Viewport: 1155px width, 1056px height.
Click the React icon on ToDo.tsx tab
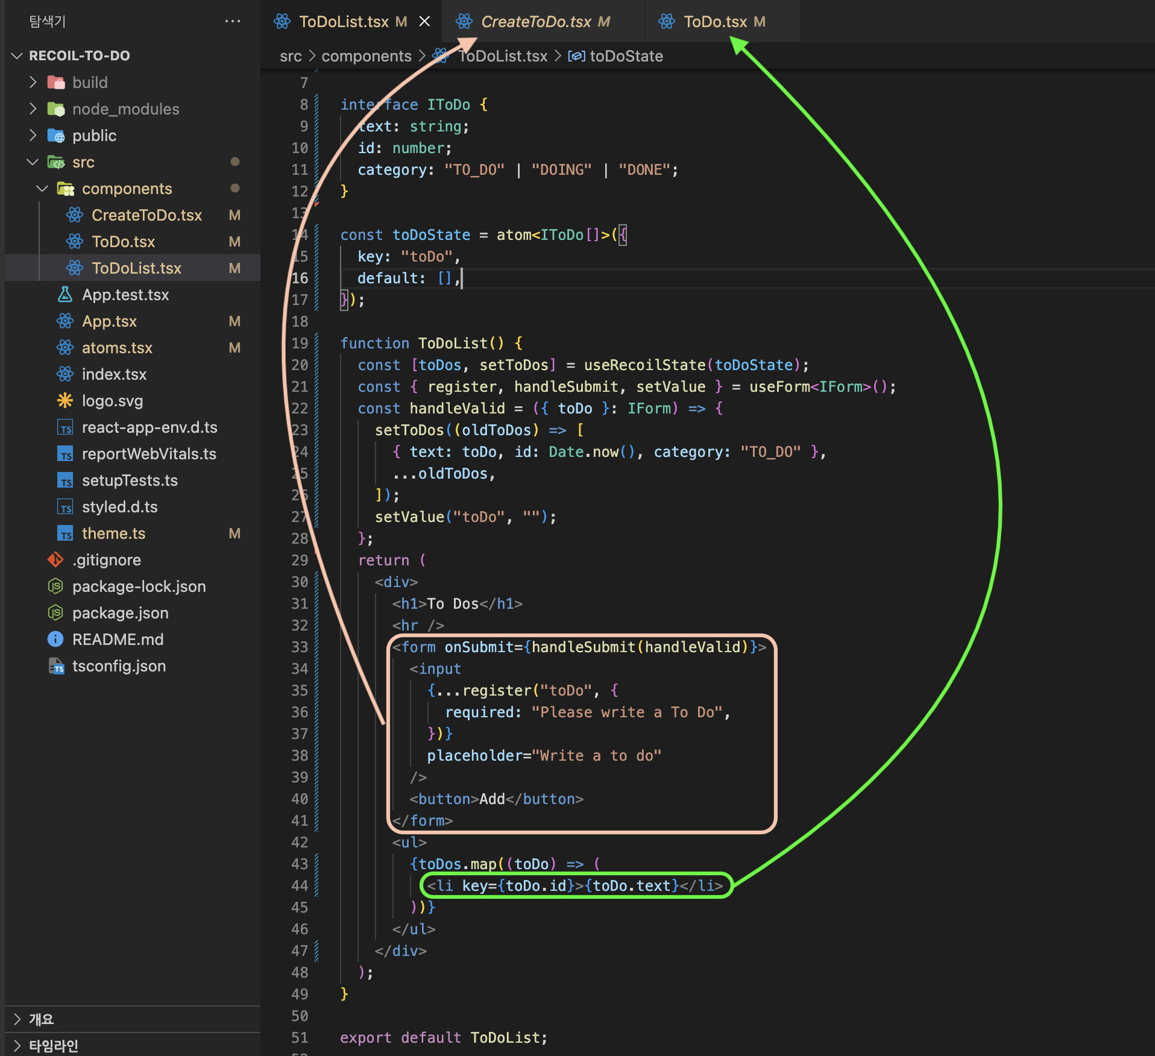coord(667,22)
